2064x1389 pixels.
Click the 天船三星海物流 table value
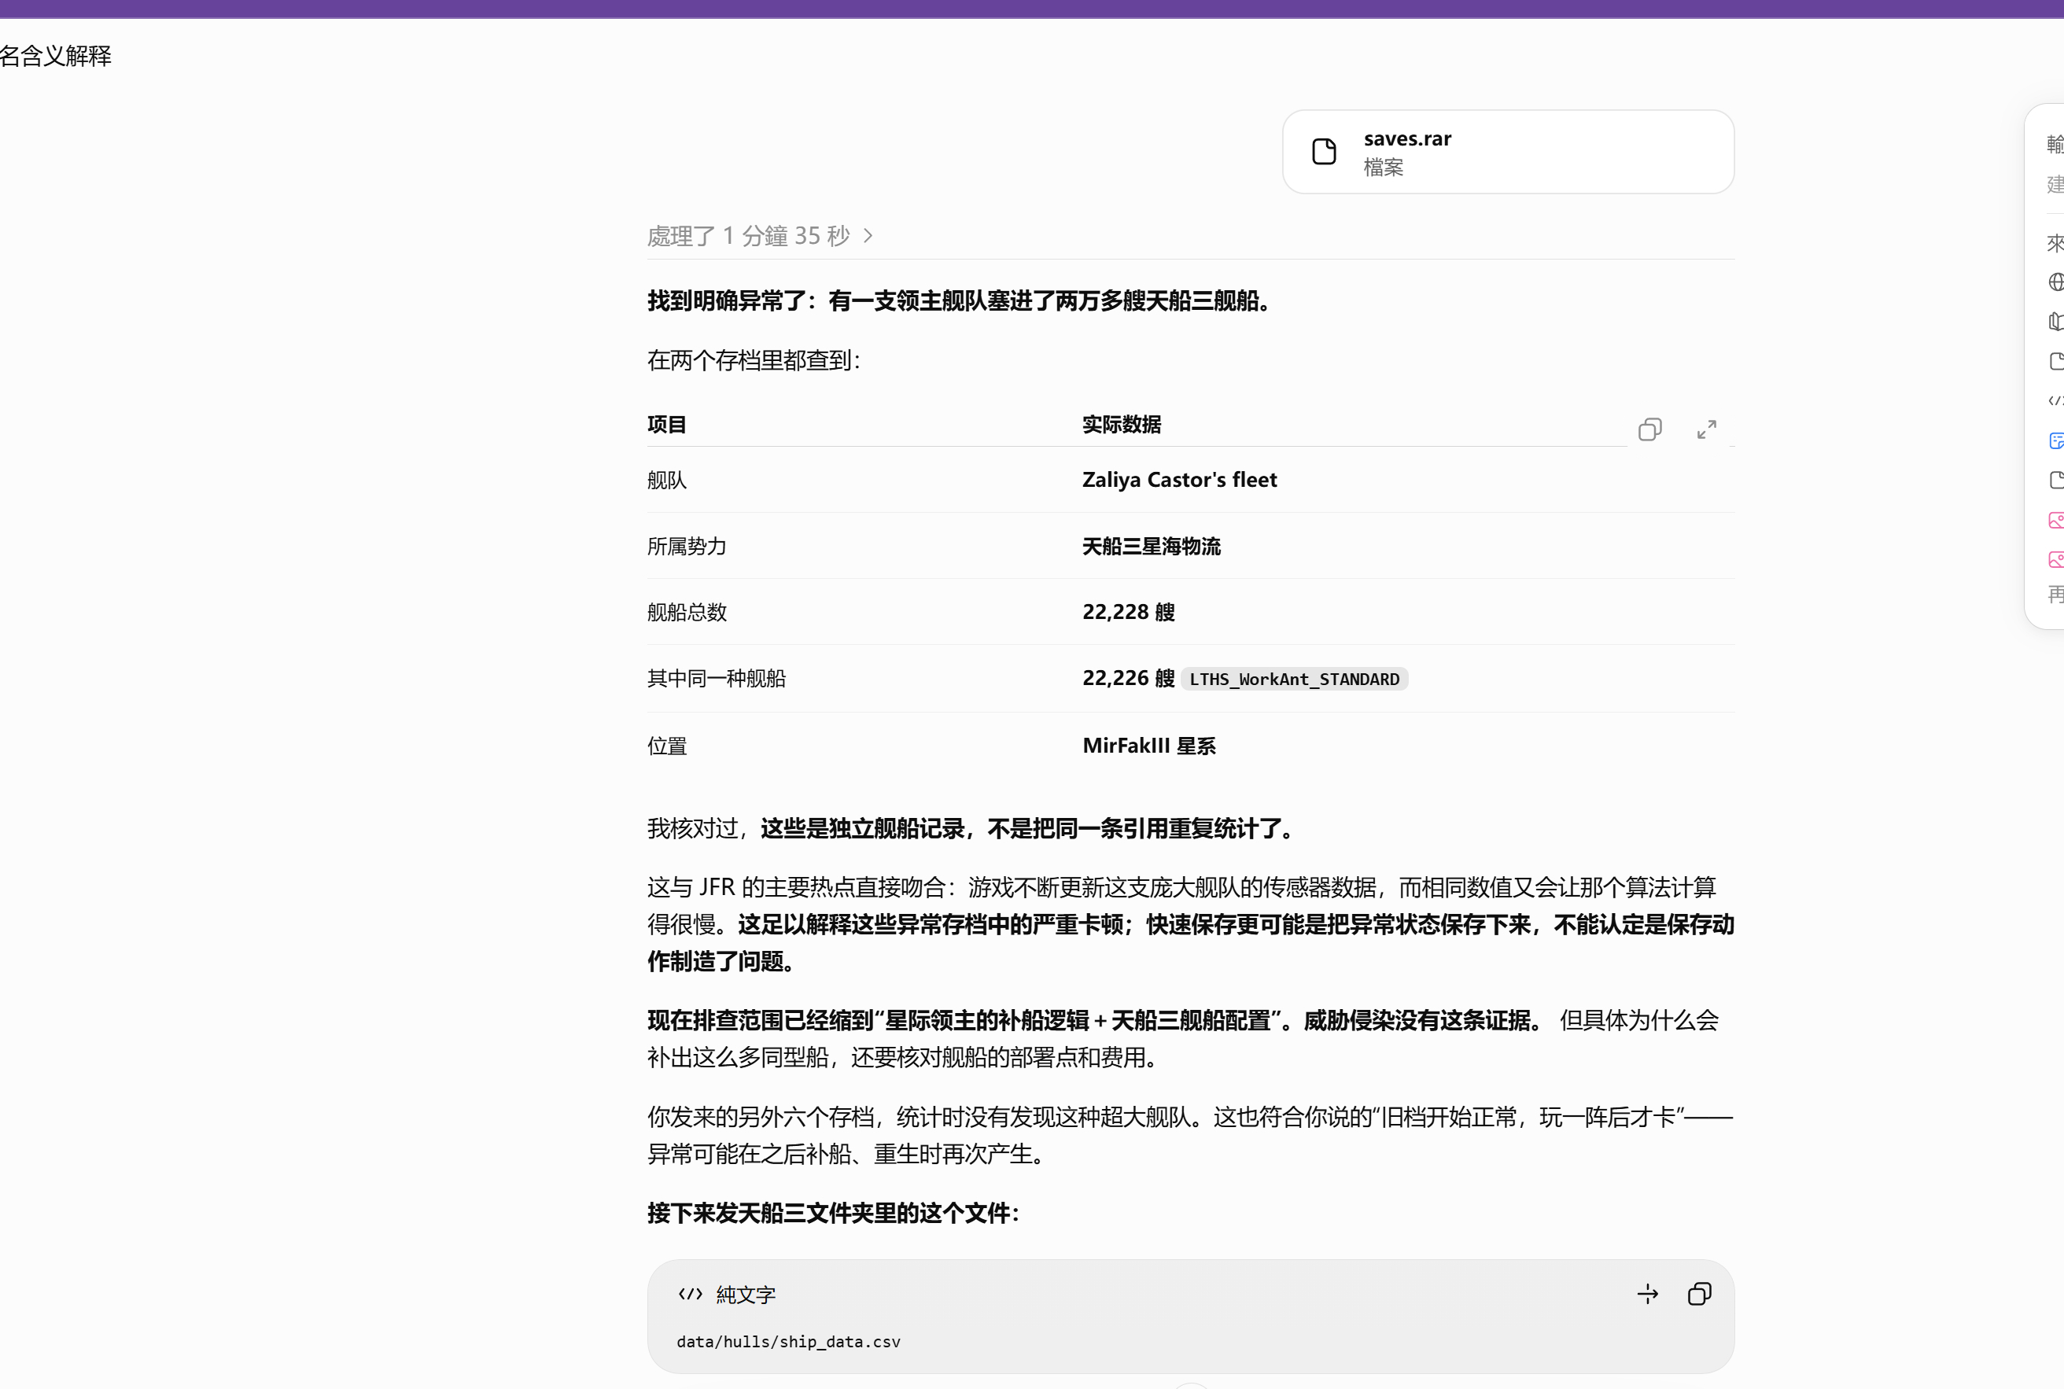point(1152,547)
